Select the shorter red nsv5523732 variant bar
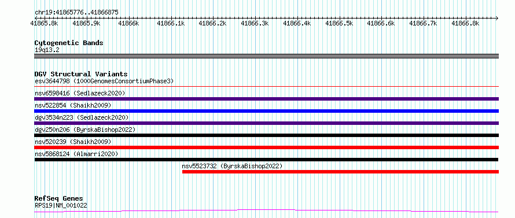This screenshot has height=218, width=515. (x=341, y=172)
